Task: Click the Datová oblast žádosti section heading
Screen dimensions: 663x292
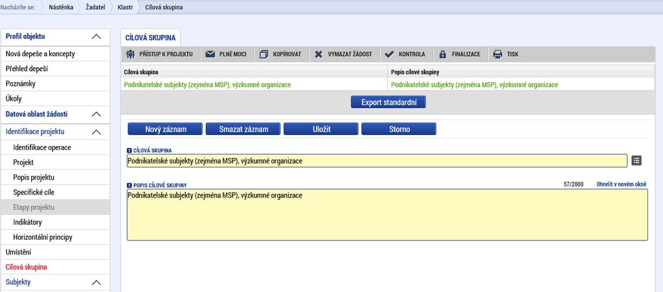Action: pos(36,114)
